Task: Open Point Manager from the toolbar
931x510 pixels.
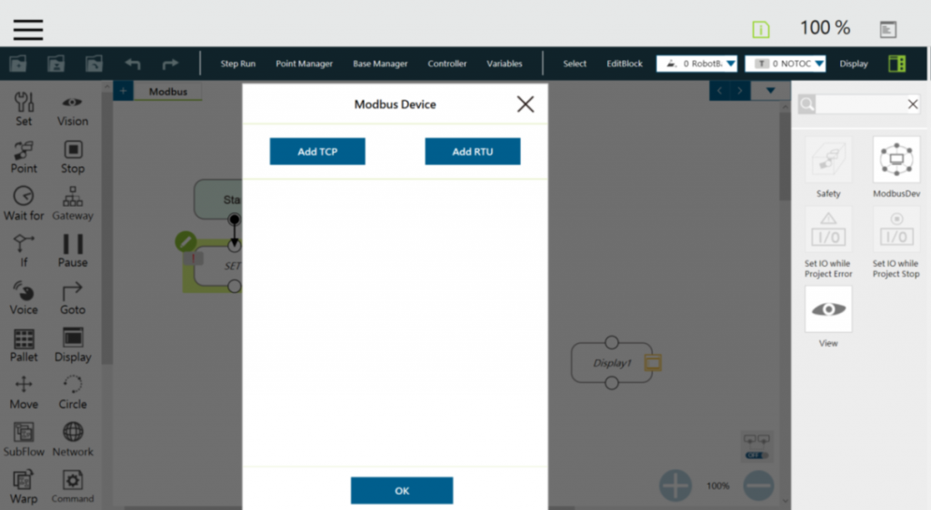Action: [x=304, y=64]
